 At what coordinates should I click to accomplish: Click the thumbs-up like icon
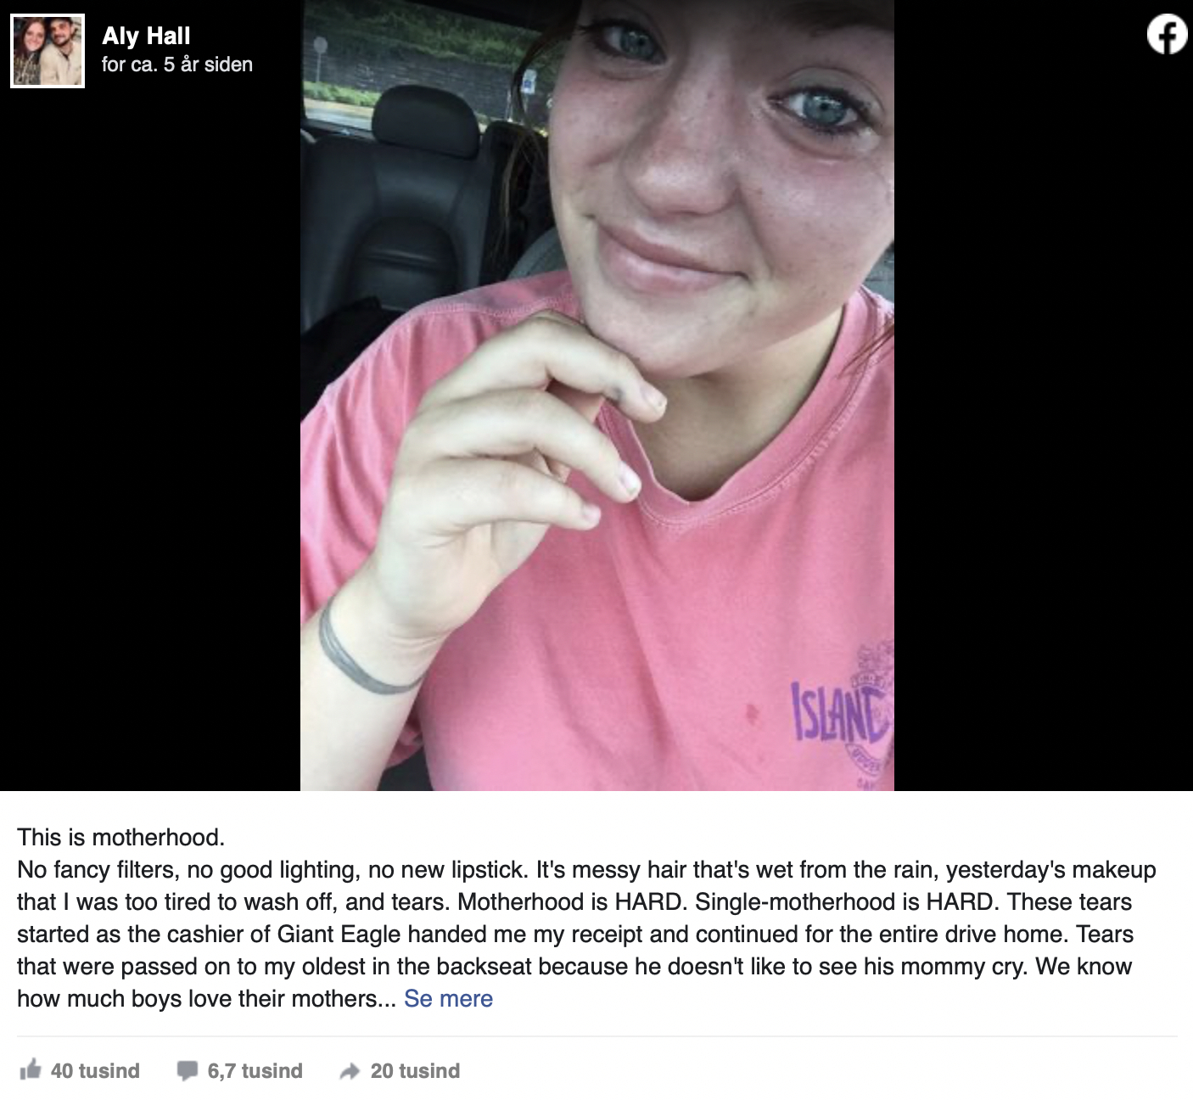click(x=30, y=1069)
